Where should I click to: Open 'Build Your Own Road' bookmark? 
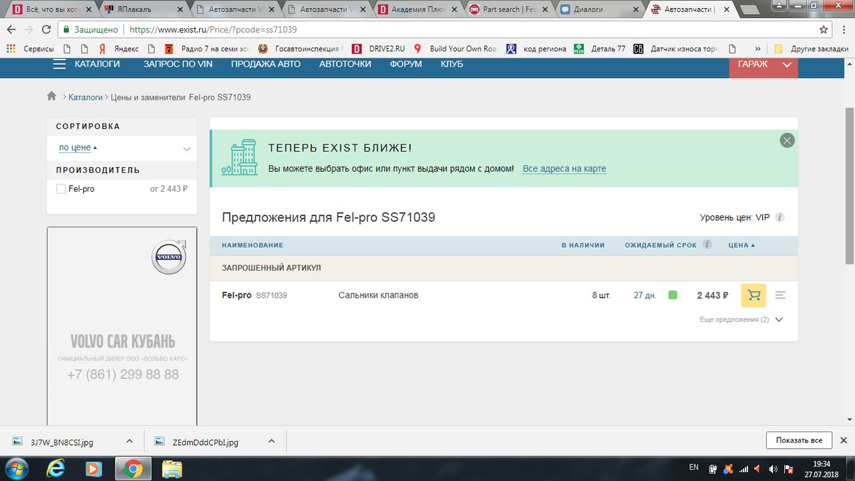click(456, 49)
